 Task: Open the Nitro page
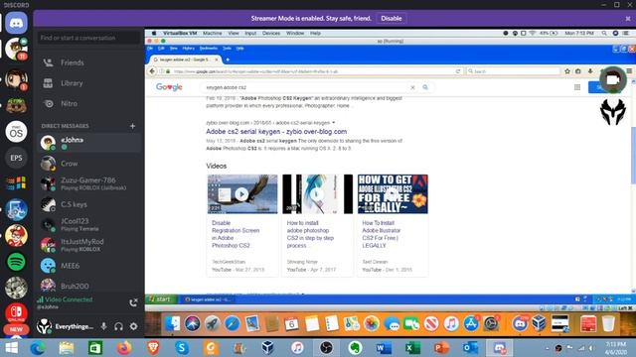click(89, 103)
